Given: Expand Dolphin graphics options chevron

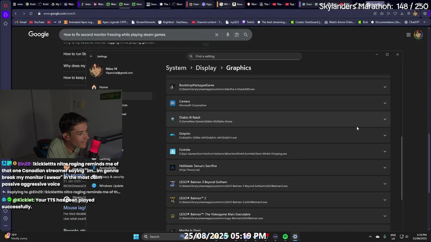Looking at the screenshot, I should [385, 135].
